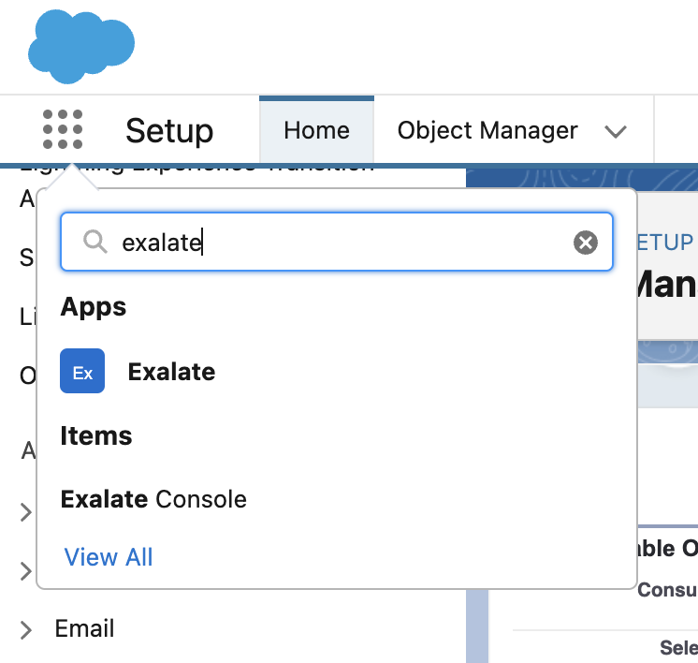This screenshot has height=663, width=698.
Task: Expand the Object Manager dropdown chevron
Action: [616, 131]
